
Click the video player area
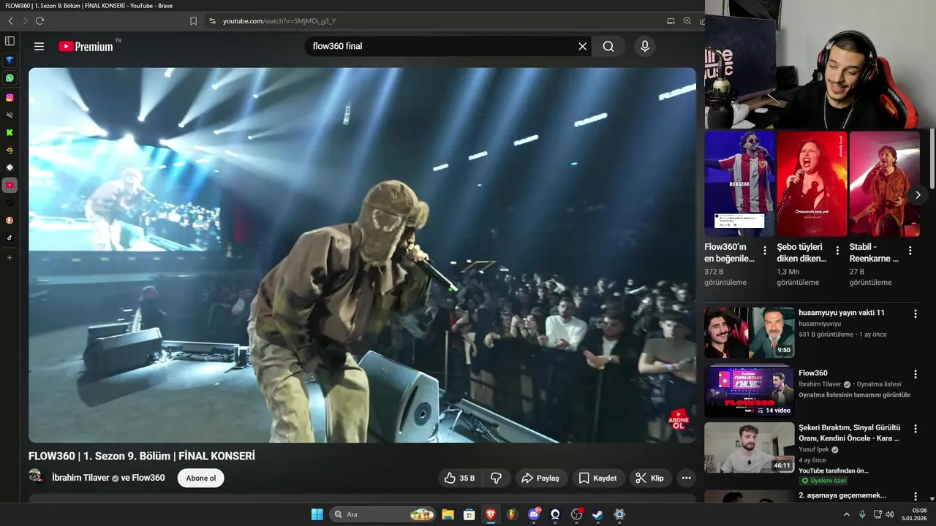click(x=362, y=255)
